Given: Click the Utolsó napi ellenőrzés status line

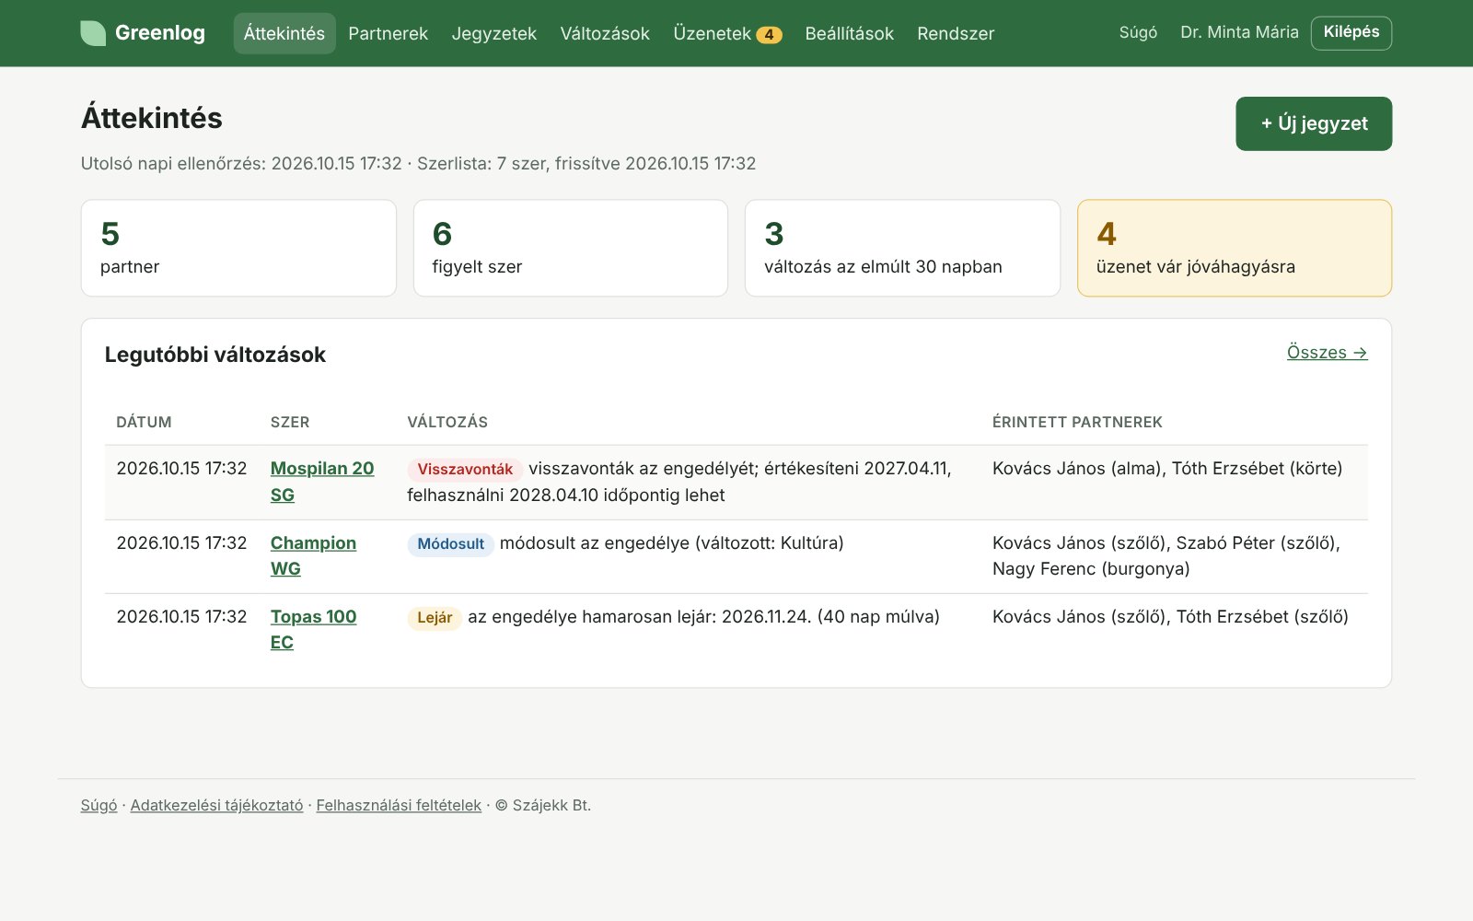Looking at the screenshot, I should coord(418,163).
